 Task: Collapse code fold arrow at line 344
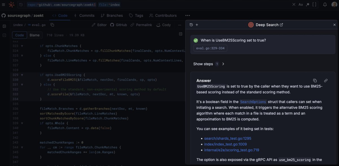tap(22, 147)
